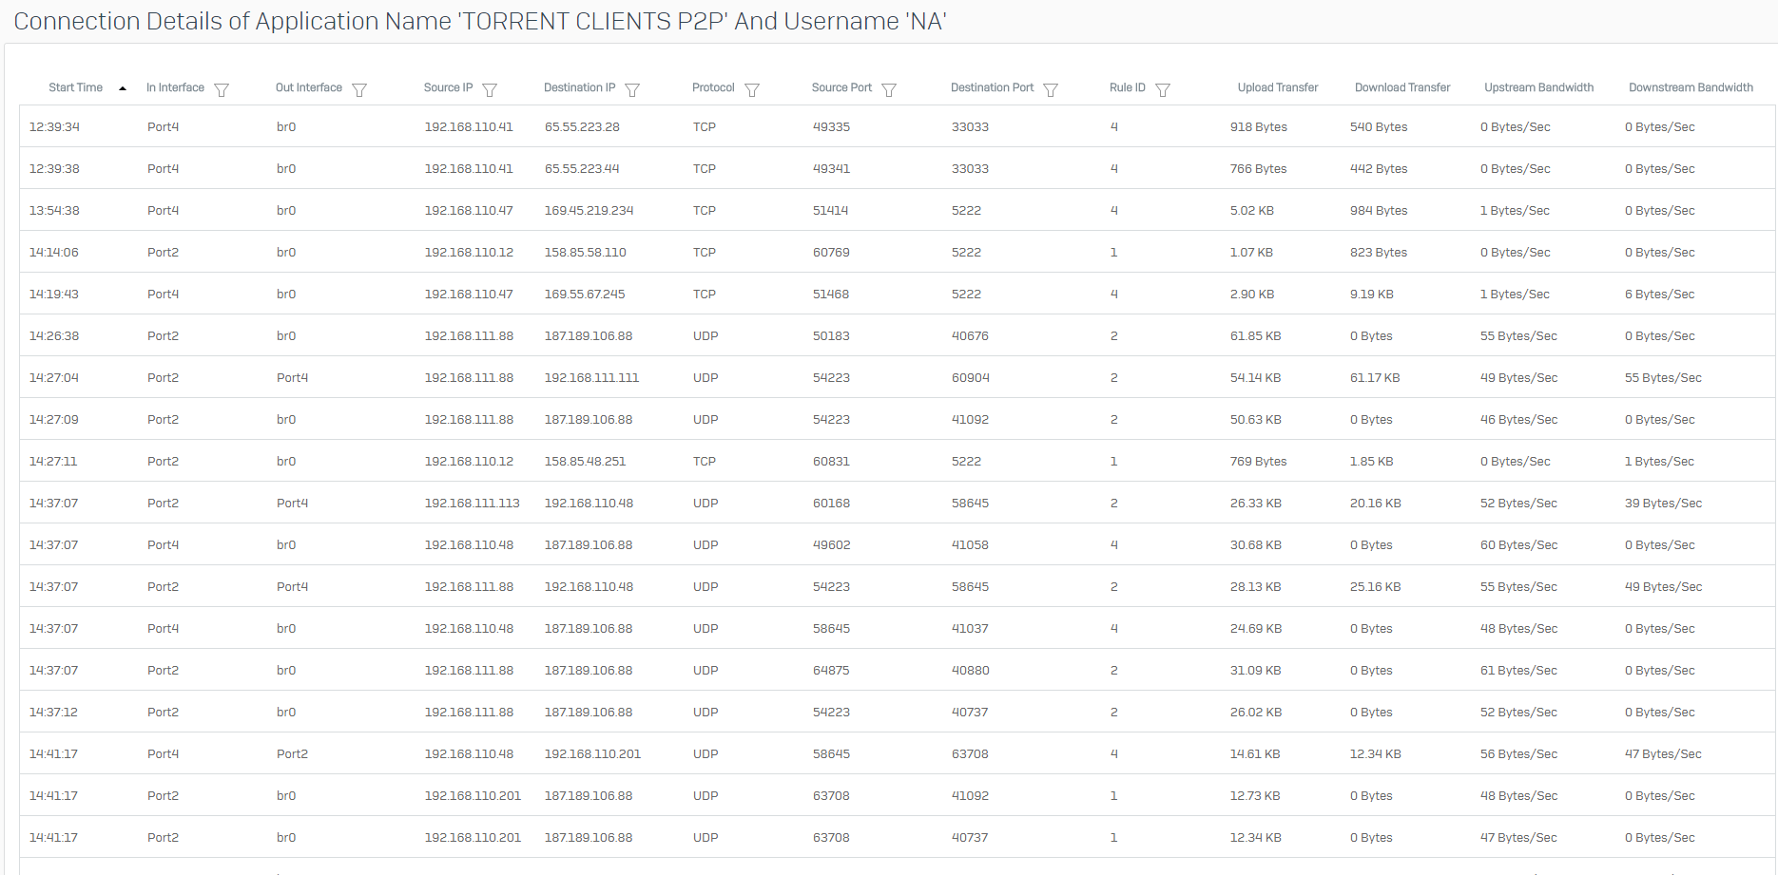Image resolution: width=1778 pixels, height=875 pixels.
Task: Open the Out Interface column filter
Action: tap(359, 89)
